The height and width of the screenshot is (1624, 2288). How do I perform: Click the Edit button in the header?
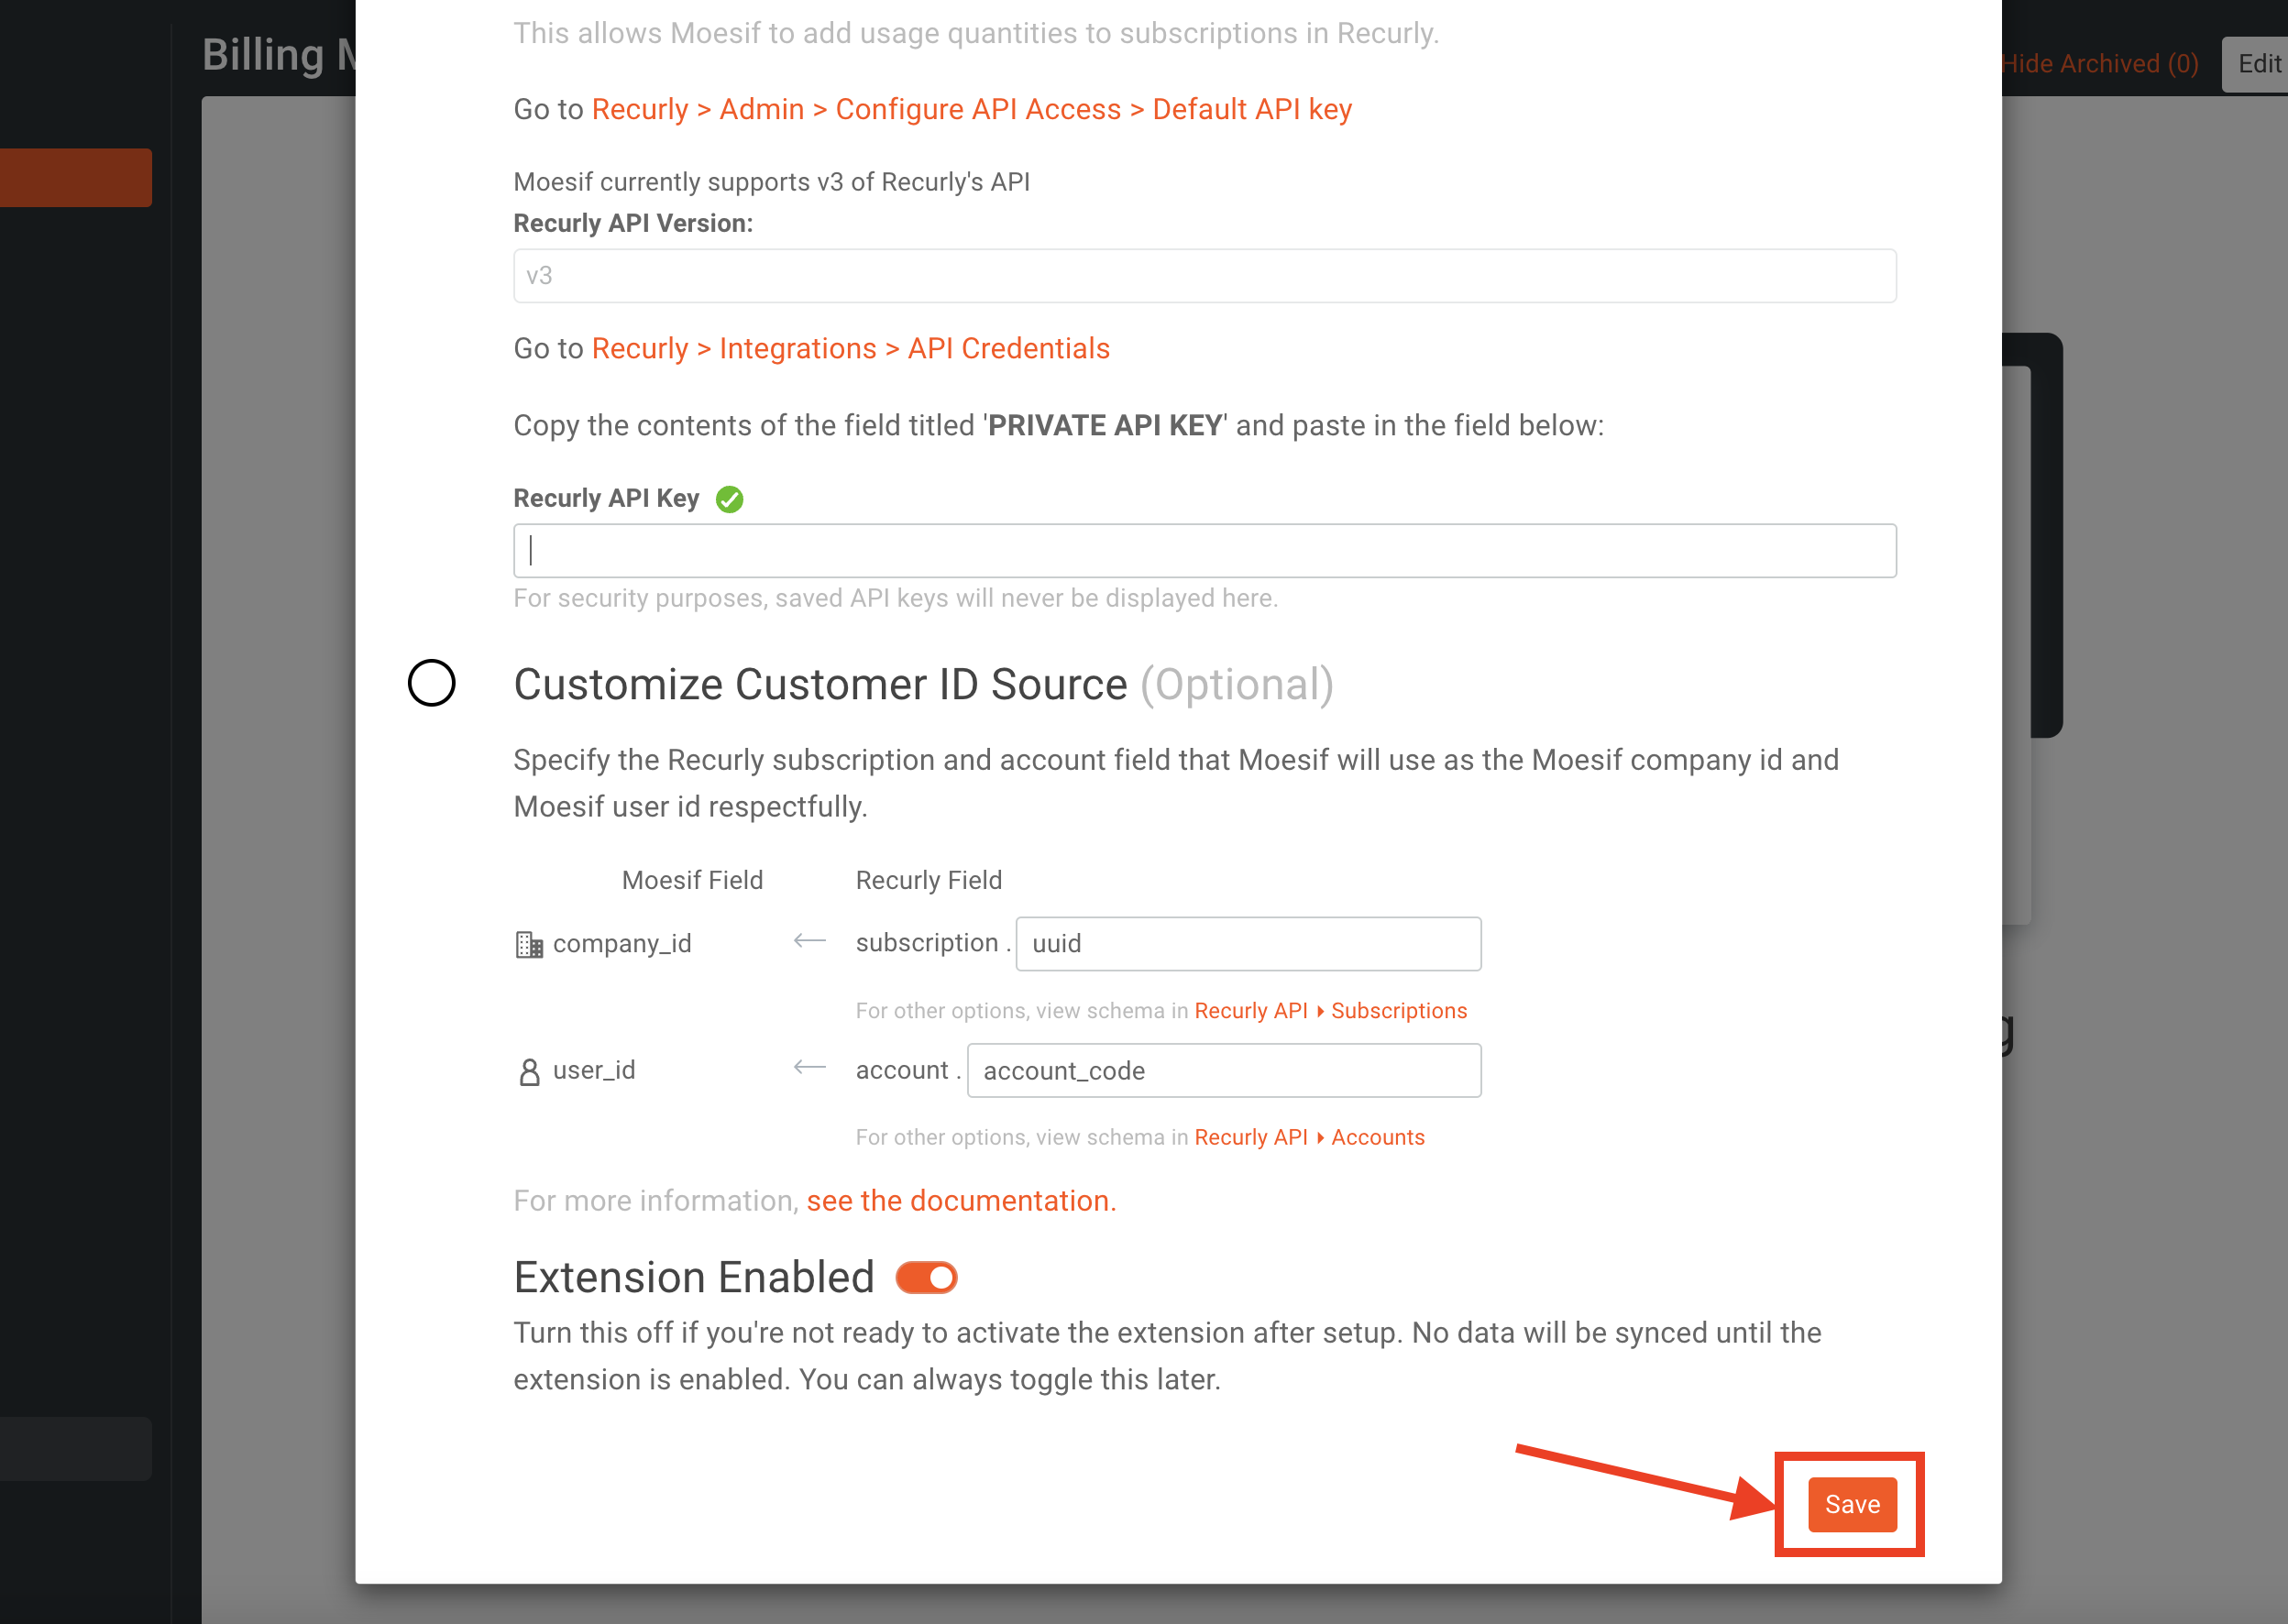click(2258, 64)
